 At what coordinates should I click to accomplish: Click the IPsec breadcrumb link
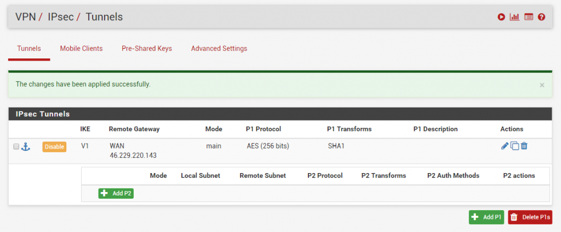pyautogui.click(x=60, y=17)
